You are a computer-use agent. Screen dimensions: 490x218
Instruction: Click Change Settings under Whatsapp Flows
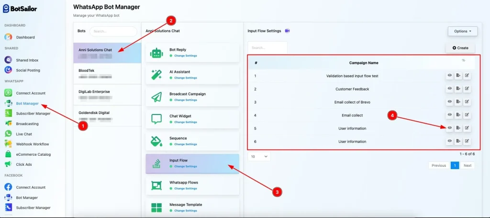[185, 189]
